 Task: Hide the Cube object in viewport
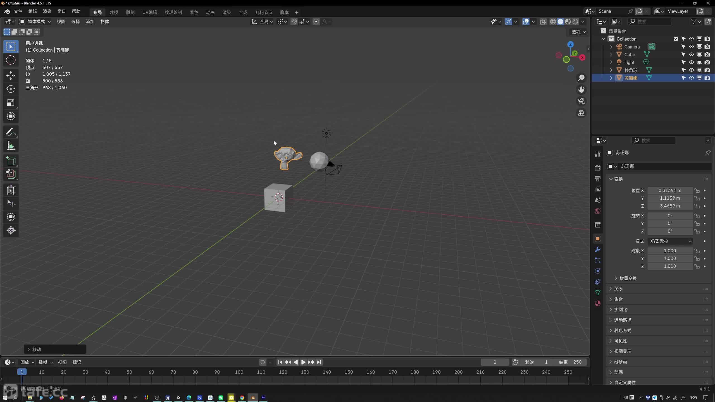[x=691, y=54]
